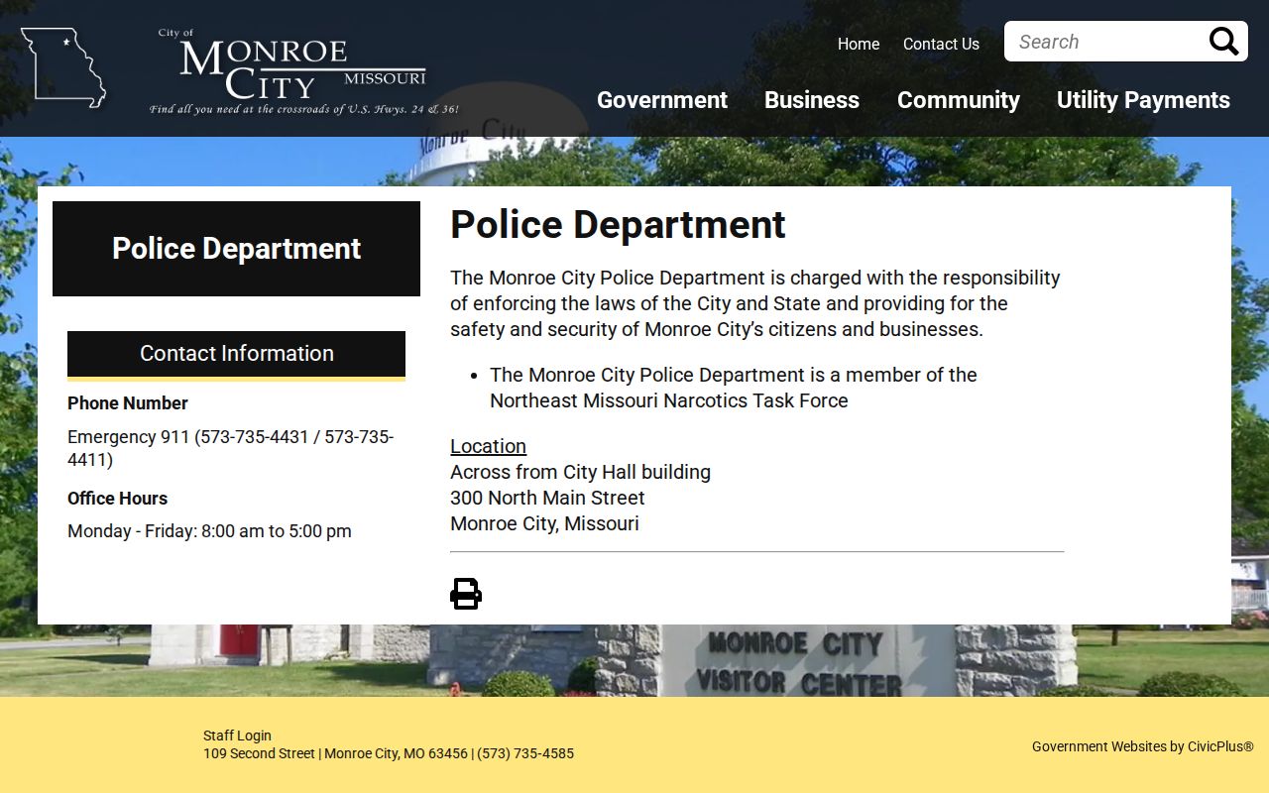
Task: Open the Government menu
Action: point(662,100)
